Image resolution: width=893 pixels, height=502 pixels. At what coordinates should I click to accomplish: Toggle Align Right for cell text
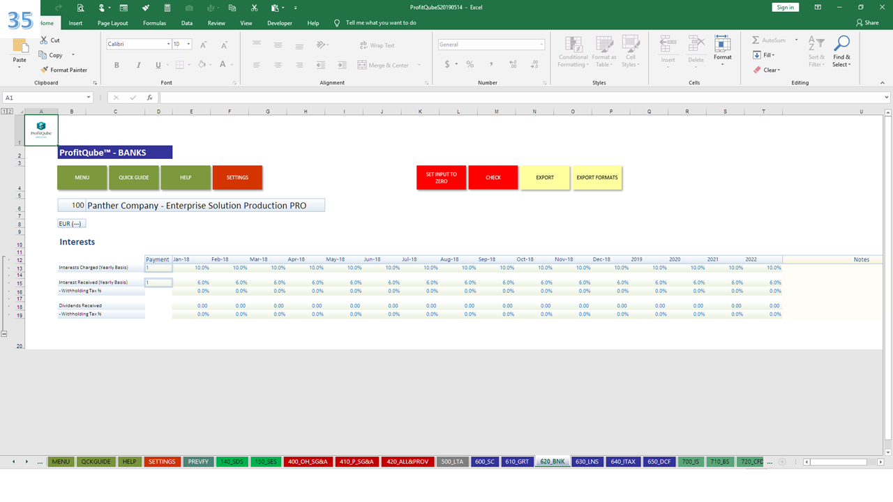tap(299, 65)
